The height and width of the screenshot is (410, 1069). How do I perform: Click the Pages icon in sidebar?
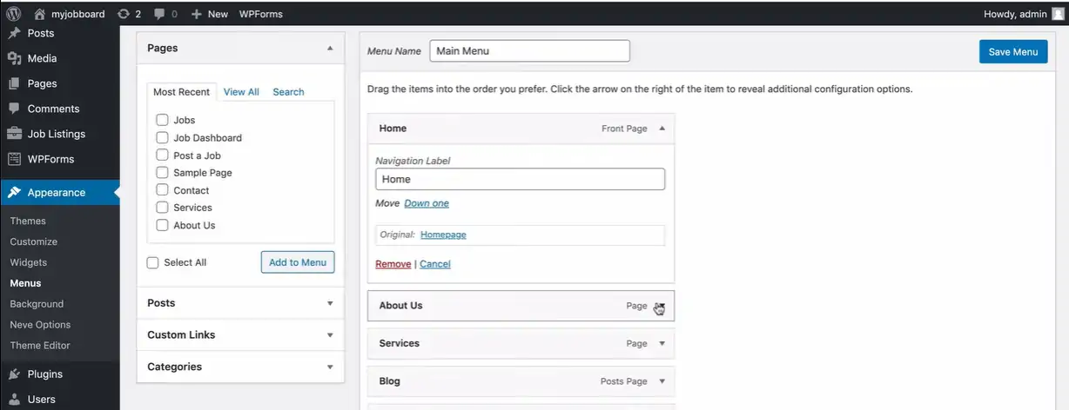click(x=14, y=83)
